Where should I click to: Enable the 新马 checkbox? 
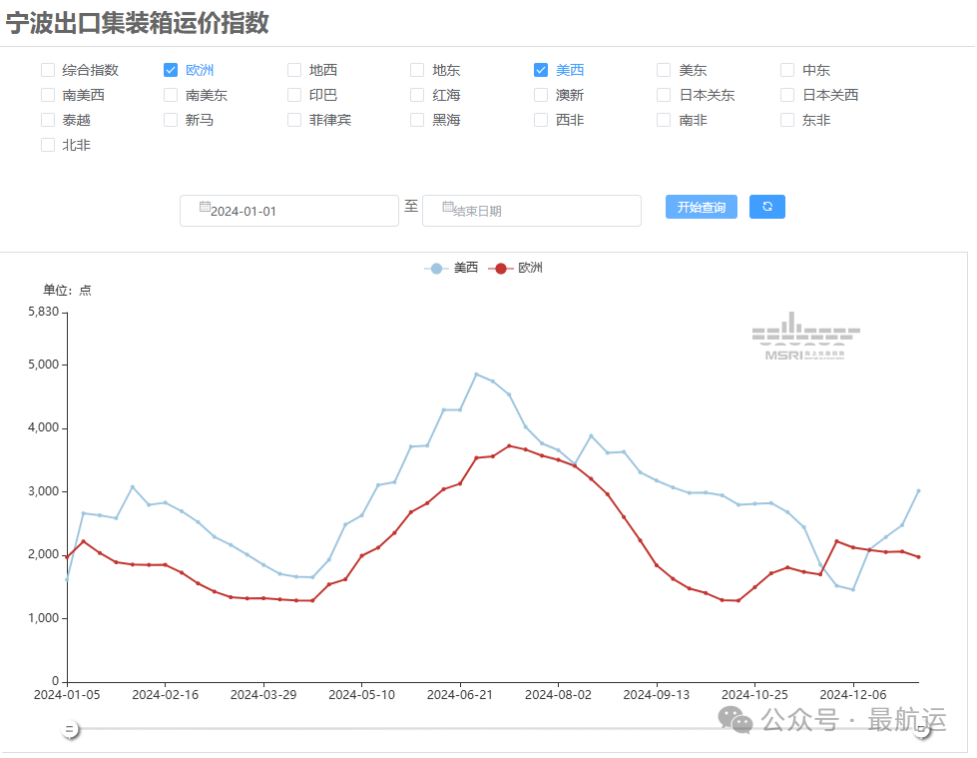tap(171, 120)
